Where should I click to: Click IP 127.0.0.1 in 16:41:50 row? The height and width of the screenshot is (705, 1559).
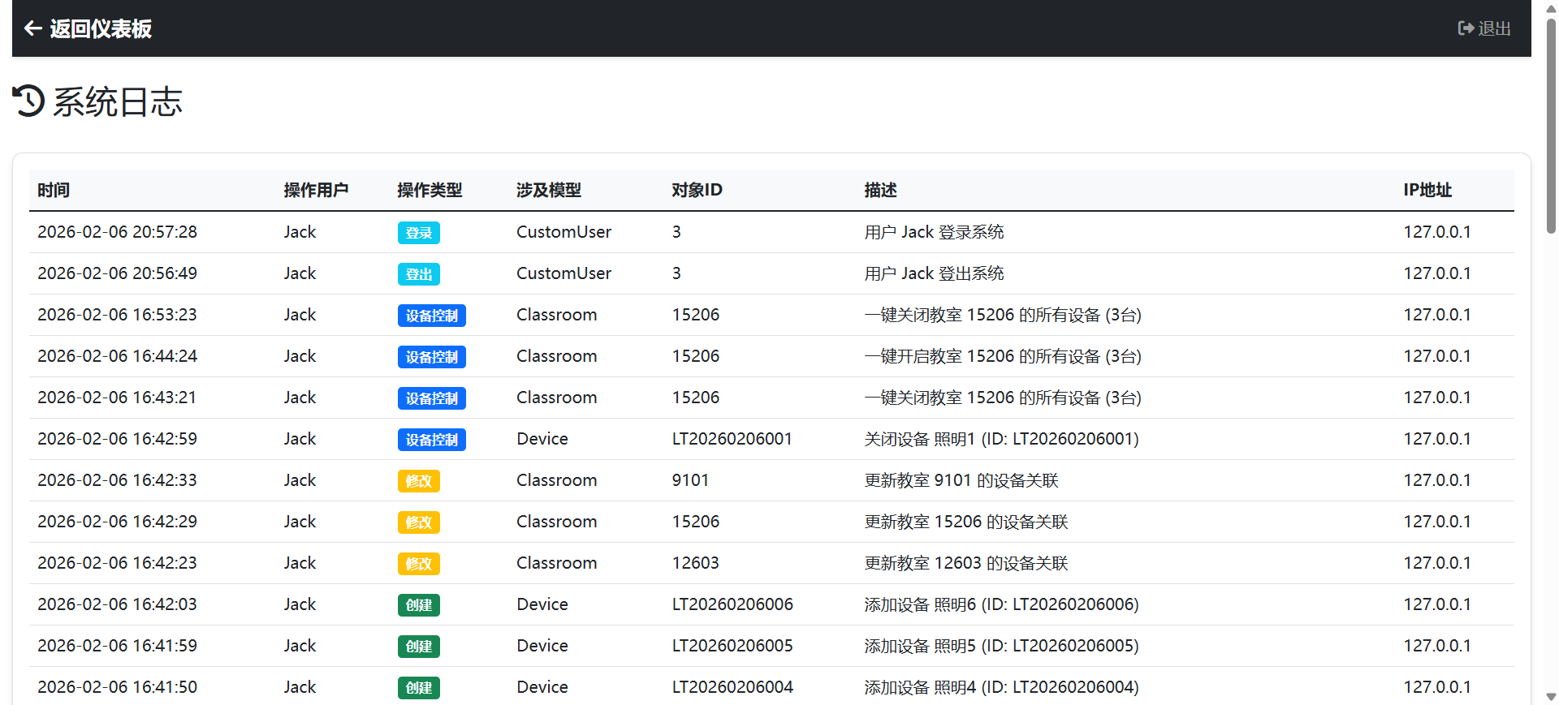(x=1437, y=687)
